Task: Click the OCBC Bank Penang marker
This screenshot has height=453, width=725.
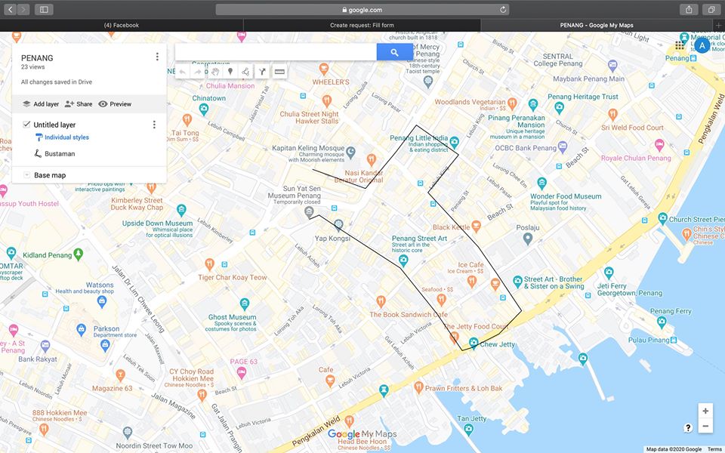Action: point(562,147)
